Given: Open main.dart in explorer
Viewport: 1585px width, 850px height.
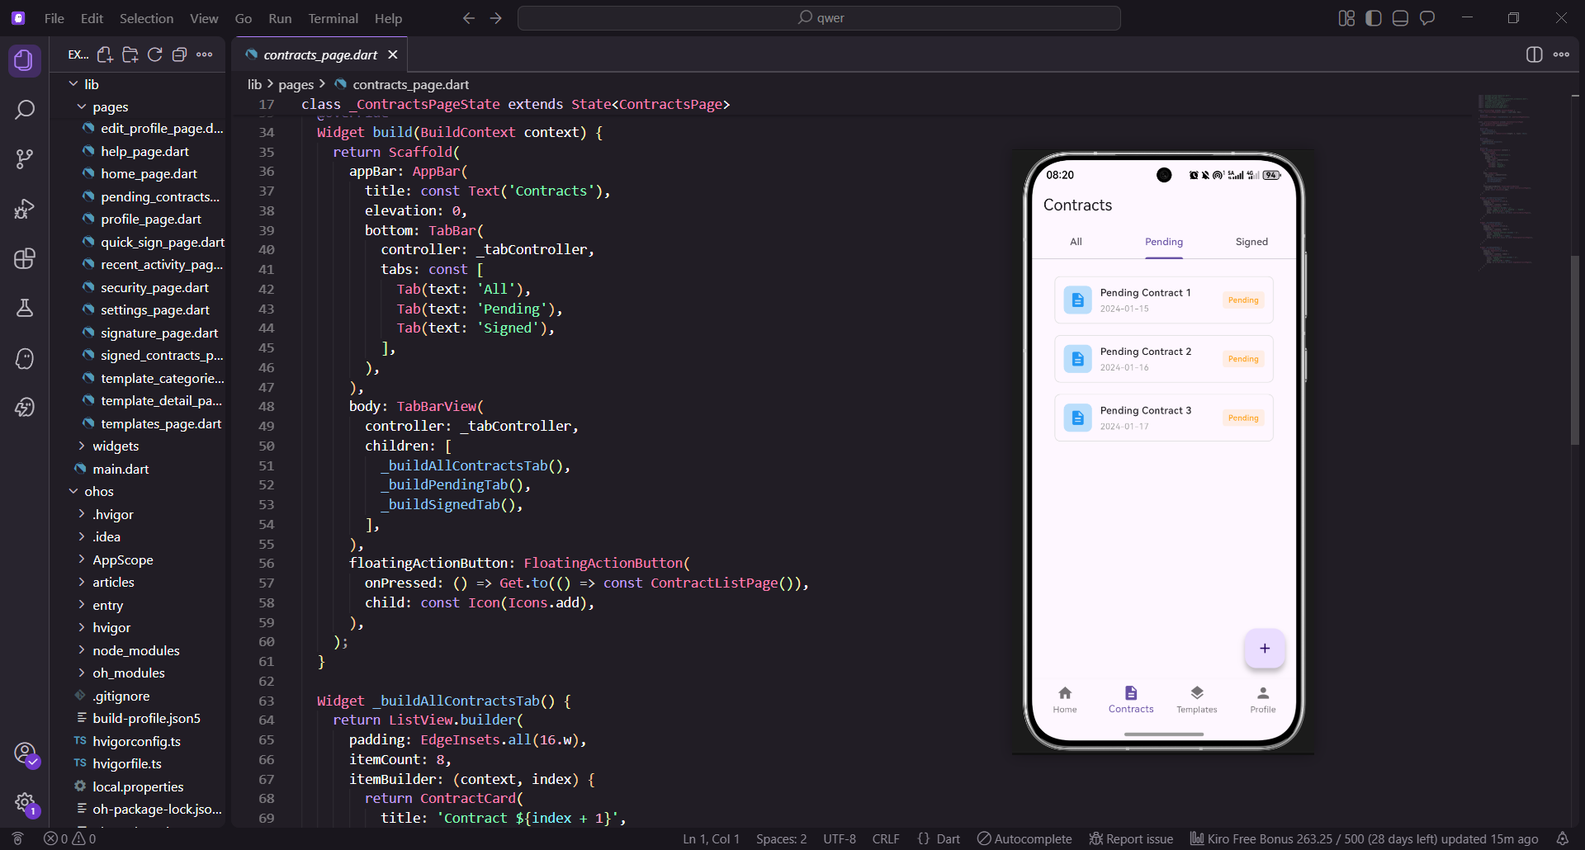Looking at the screenshot, I should tap(121, 469).
